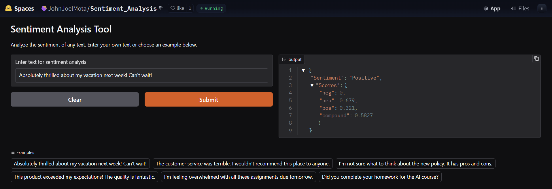
Task: Collapse the root JSON object arrow
Action: click(303, 70)
